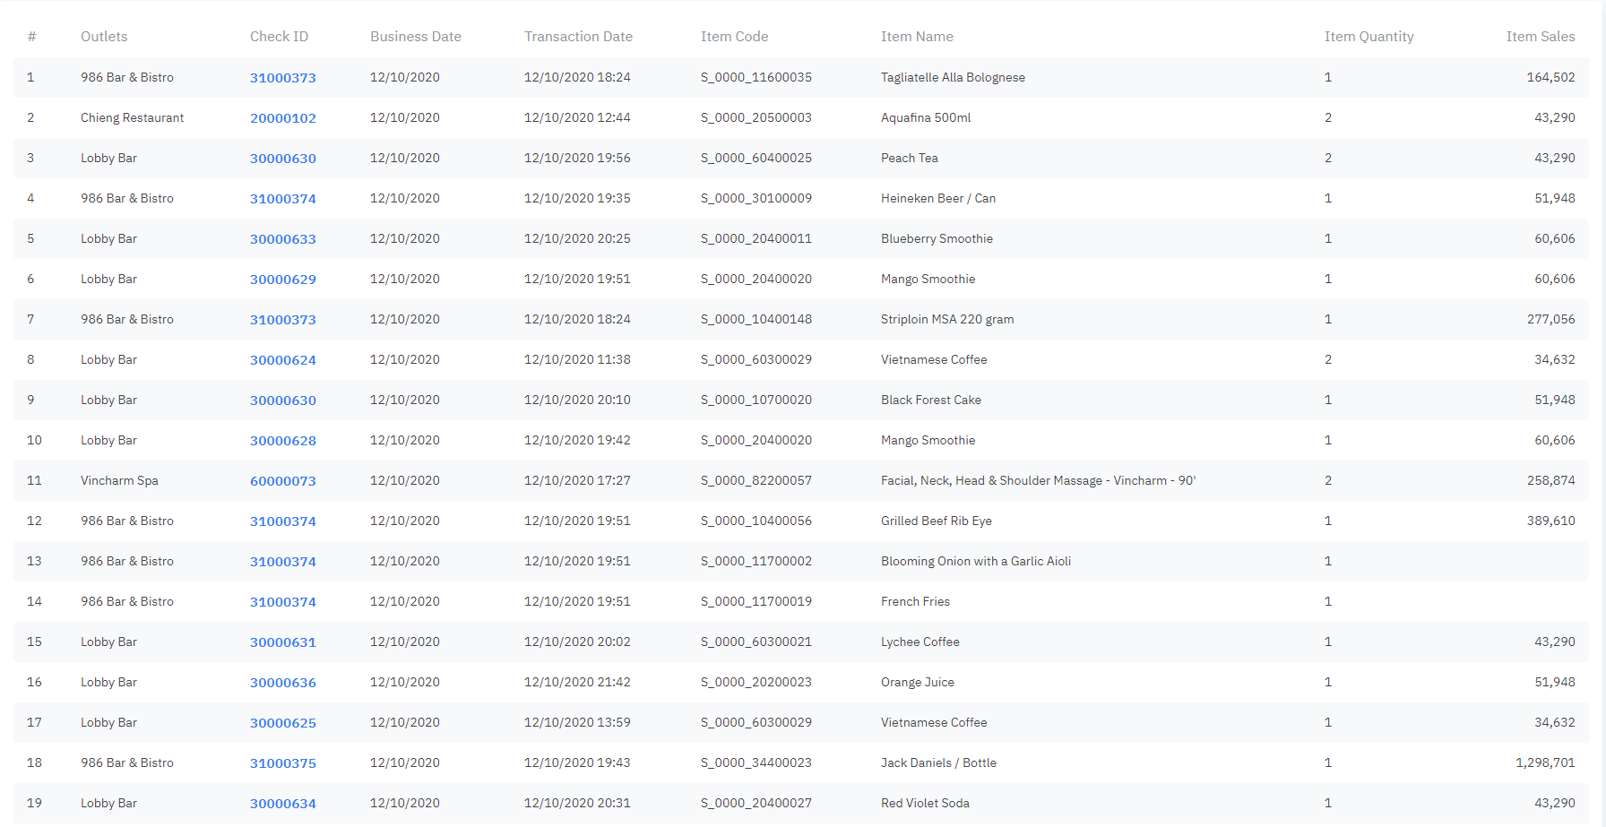Open check ID 30000624 link
The width and height of the screenshot is (1606, 827).
tap(282, 360)
